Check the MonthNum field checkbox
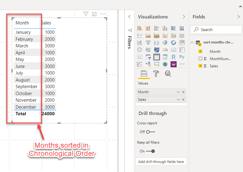 (200, 59)
